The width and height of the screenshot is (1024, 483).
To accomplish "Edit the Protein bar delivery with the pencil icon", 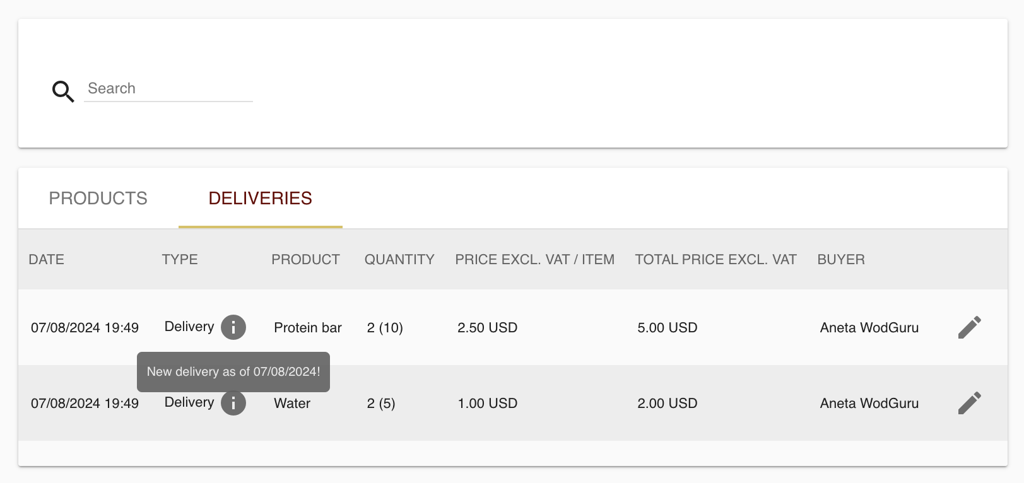I will click(x=970, y=327).
